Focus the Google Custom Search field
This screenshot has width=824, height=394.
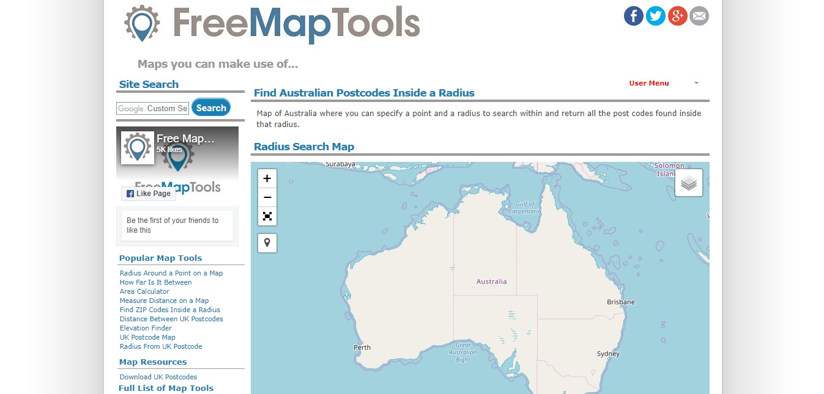(x=152, y=108)
